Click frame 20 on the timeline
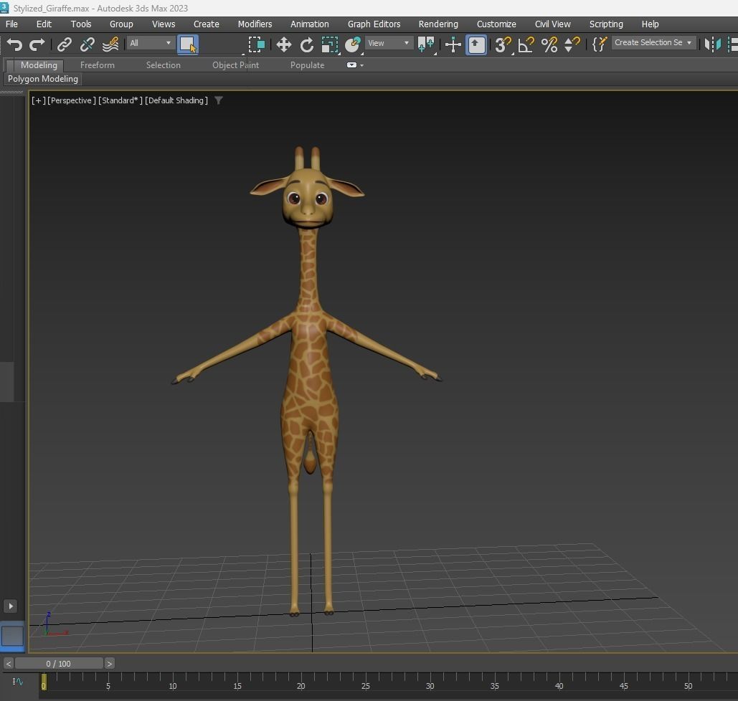Viewport: 738px width, 701px height. tap(301, 685)
